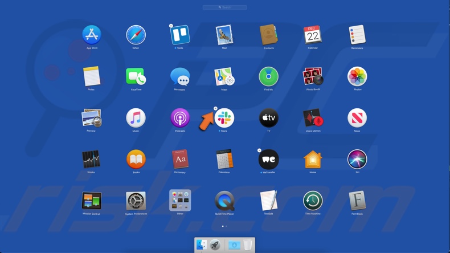Open Mission Control

92,201
